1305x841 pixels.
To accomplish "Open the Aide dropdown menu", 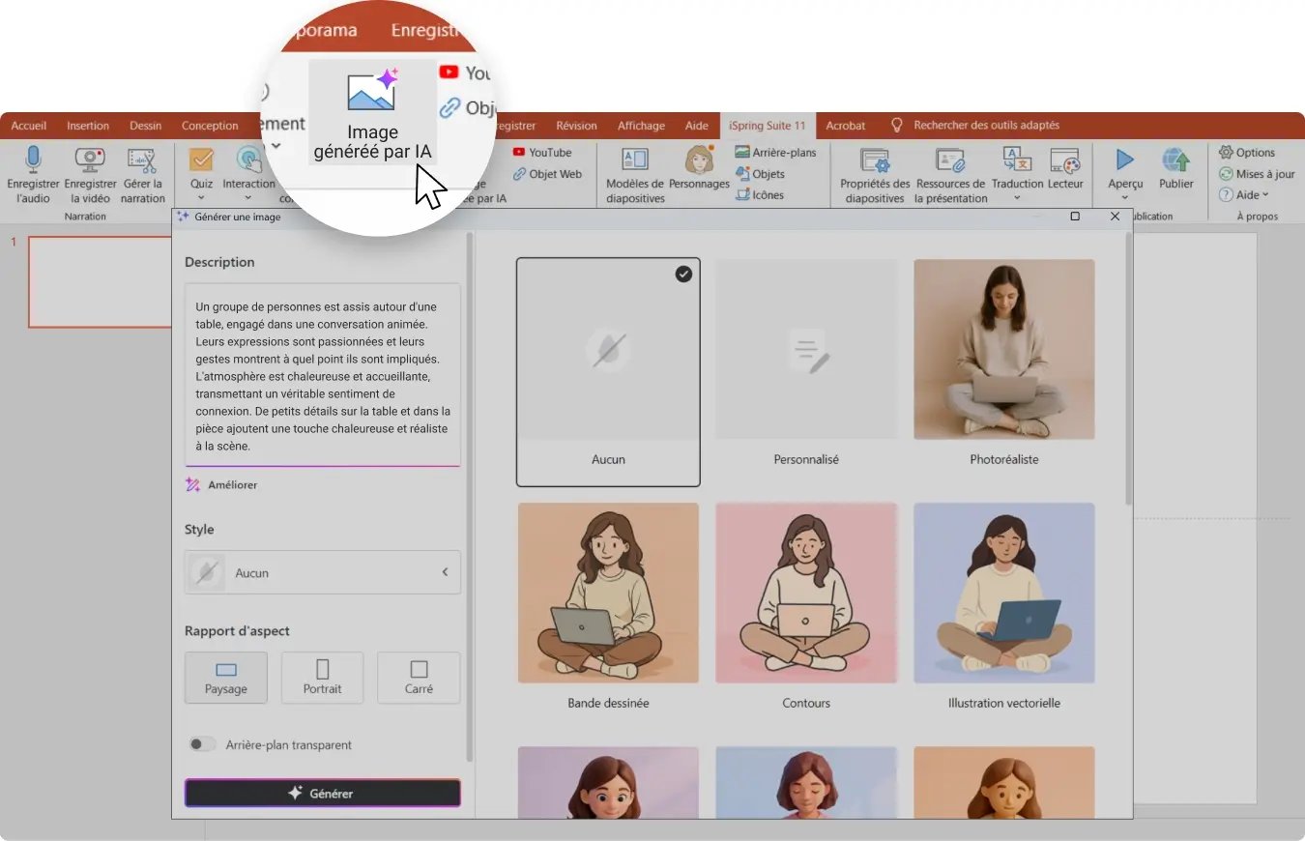I will 1245,195.
